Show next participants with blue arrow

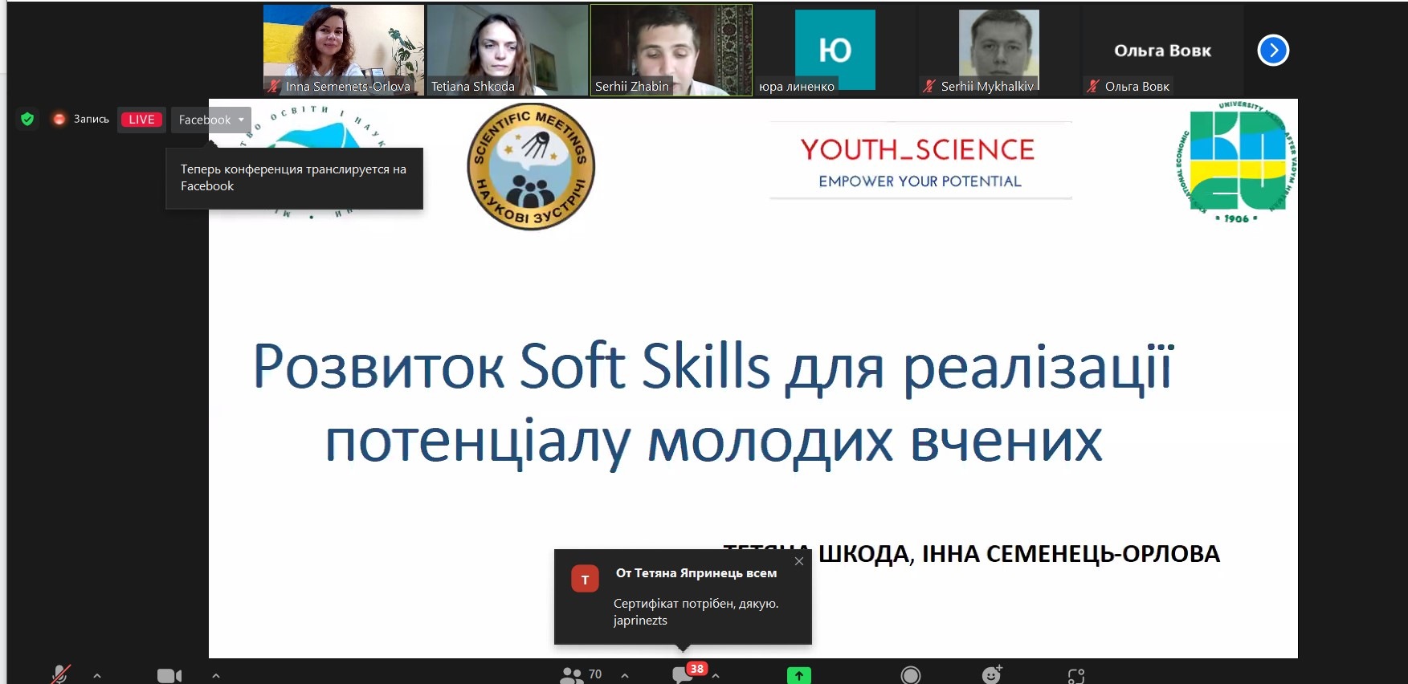(x=1272, y=51)
